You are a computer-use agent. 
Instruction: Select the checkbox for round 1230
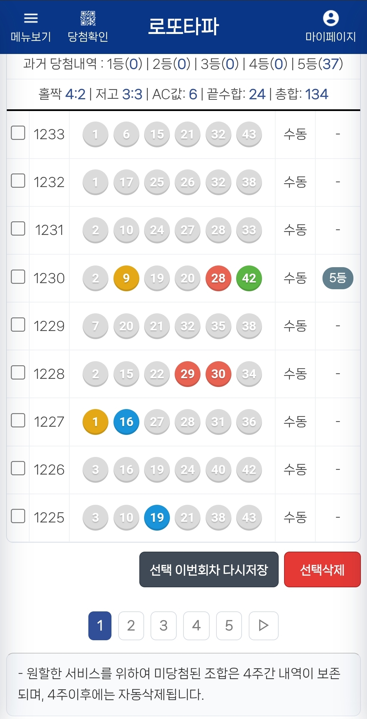[18, 277]
